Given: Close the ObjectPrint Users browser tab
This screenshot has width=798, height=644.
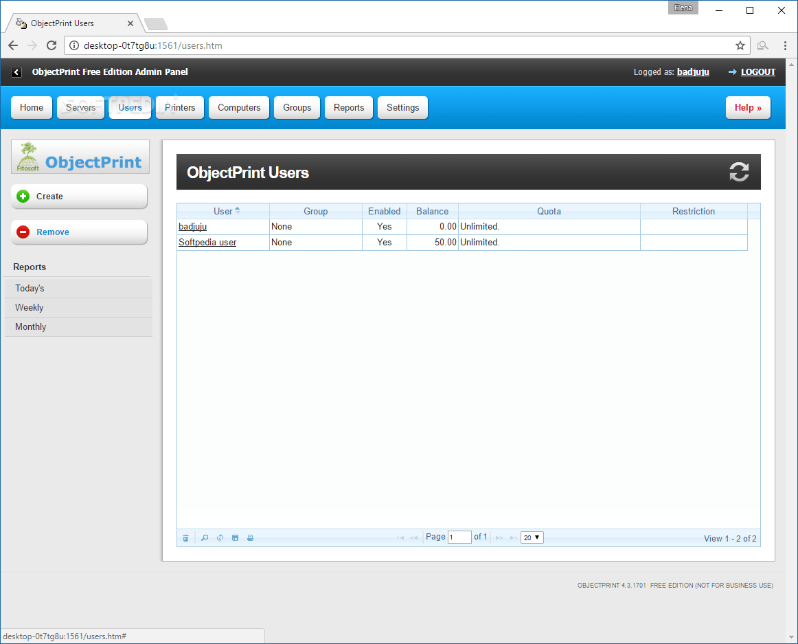Looking at the screenshot, I should [x=130, y=23].
